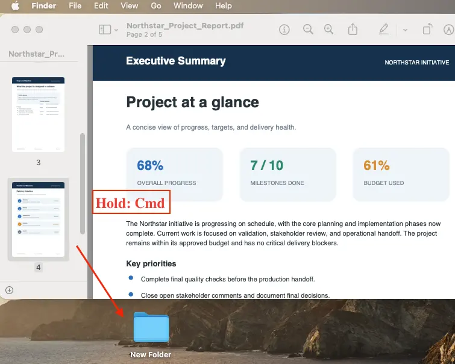Click the add page plus button
This screenshot has height=364, width=455.
coord(9,290)
